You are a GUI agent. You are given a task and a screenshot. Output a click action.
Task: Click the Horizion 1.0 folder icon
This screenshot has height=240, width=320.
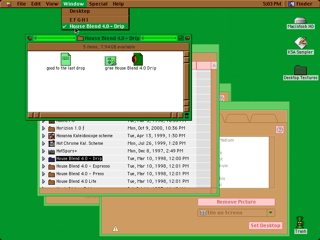(x=52, y=128)
